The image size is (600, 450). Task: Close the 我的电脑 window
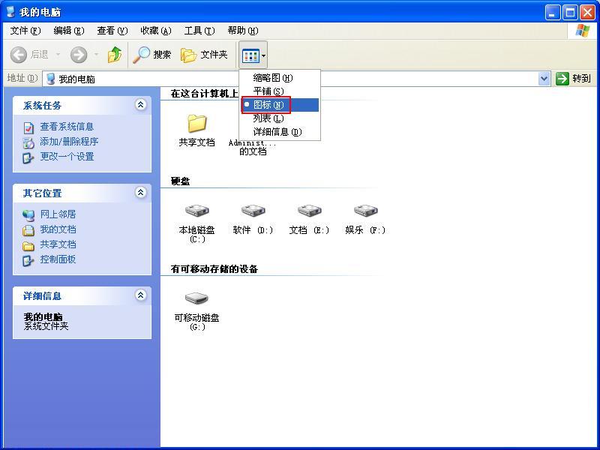click(587, 13)
